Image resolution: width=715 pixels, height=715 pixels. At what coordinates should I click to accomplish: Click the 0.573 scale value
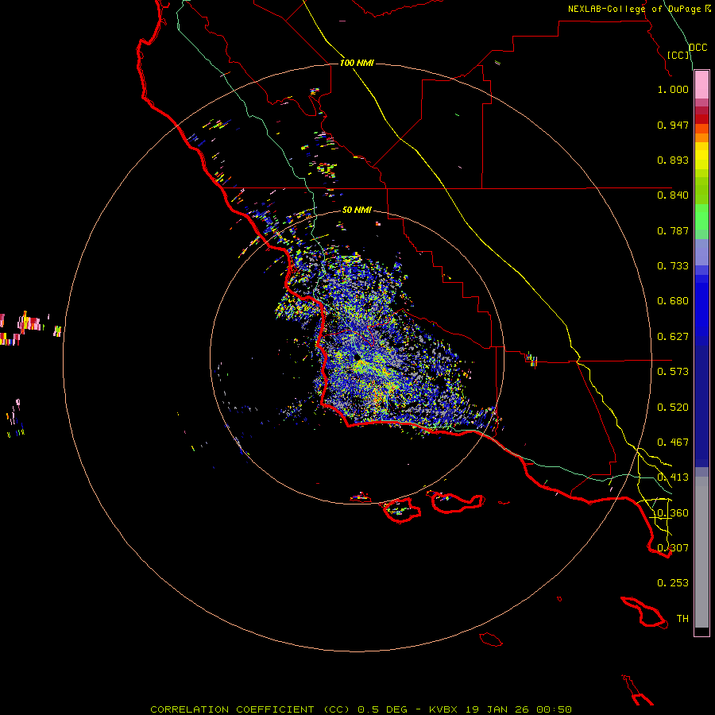(x=673, y=372)
